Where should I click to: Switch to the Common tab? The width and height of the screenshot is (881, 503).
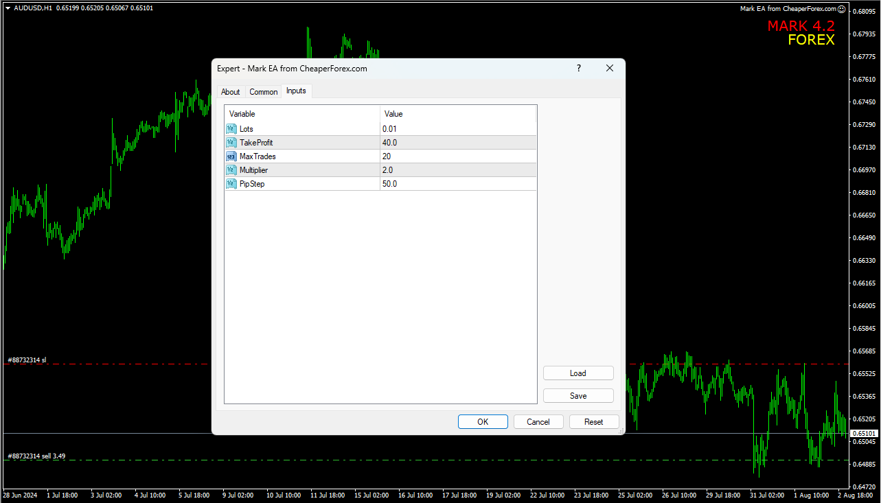pos(264,92)
